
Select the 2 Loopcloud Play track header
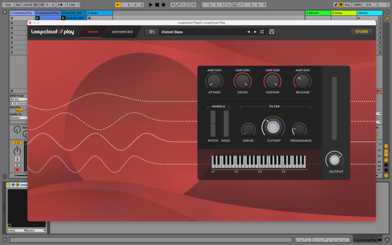48,13
